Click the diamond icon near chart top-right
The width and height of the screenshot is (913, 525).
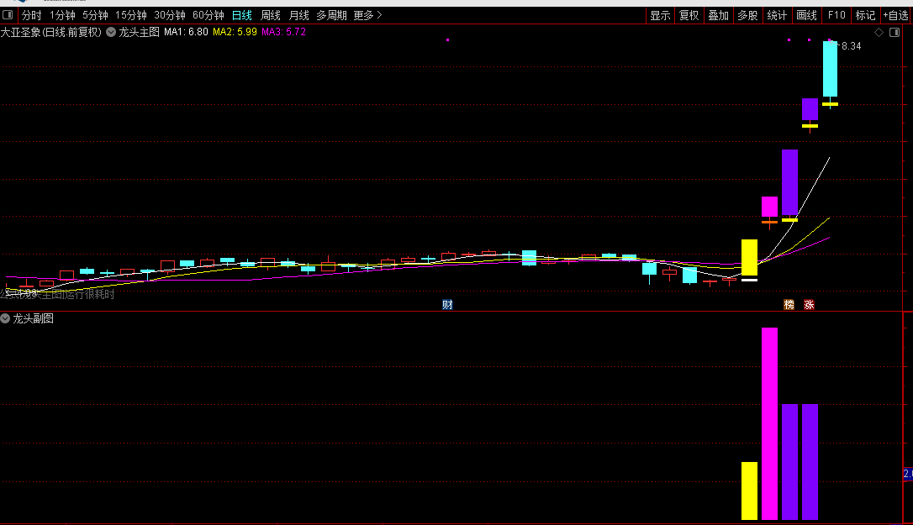coord(879,33)
